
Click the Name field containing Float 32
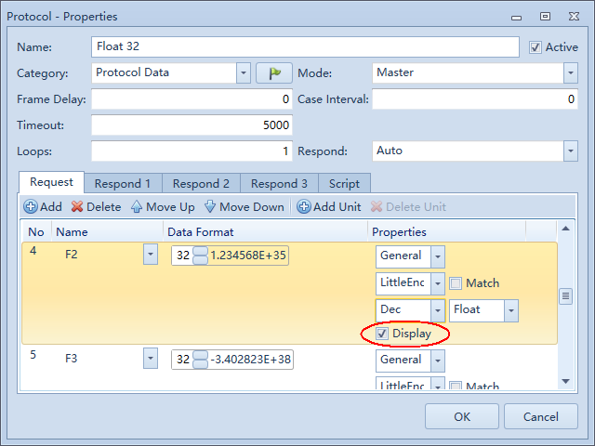pyautogui.click(x=305, y=46)
